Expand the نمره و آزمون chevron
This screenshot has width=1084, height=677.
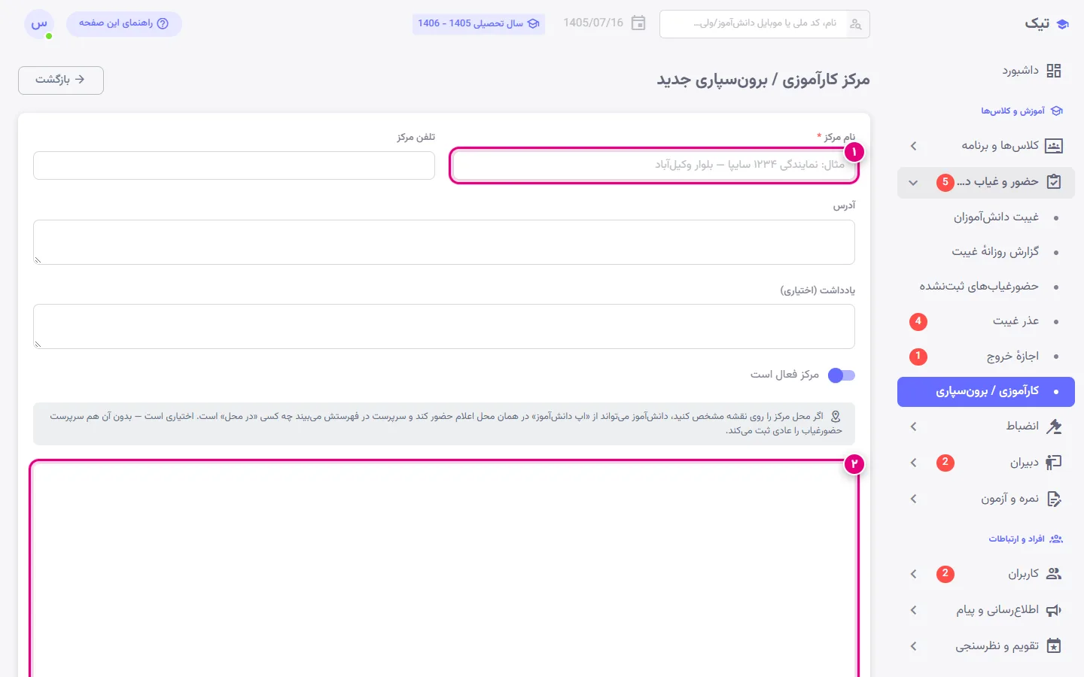click(x=913, y=499)
